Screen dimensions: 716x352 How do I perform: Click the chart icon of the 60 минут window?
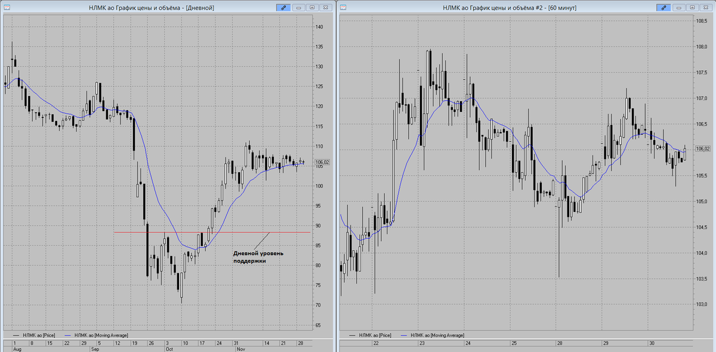tap(344, 8)
